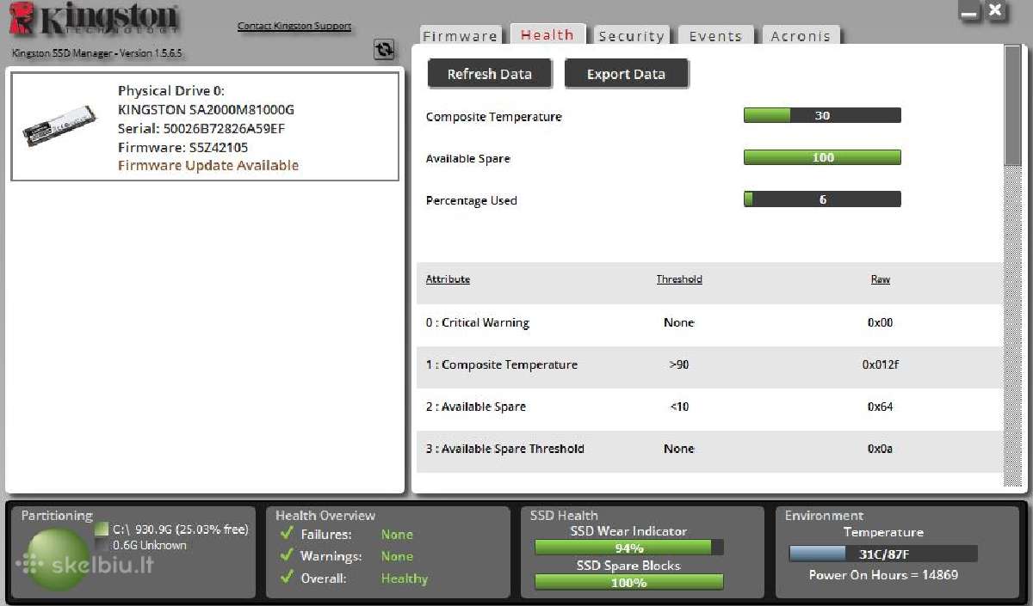
Task: Click the 'Partitioning' panel heading
Action: (57, 516)
